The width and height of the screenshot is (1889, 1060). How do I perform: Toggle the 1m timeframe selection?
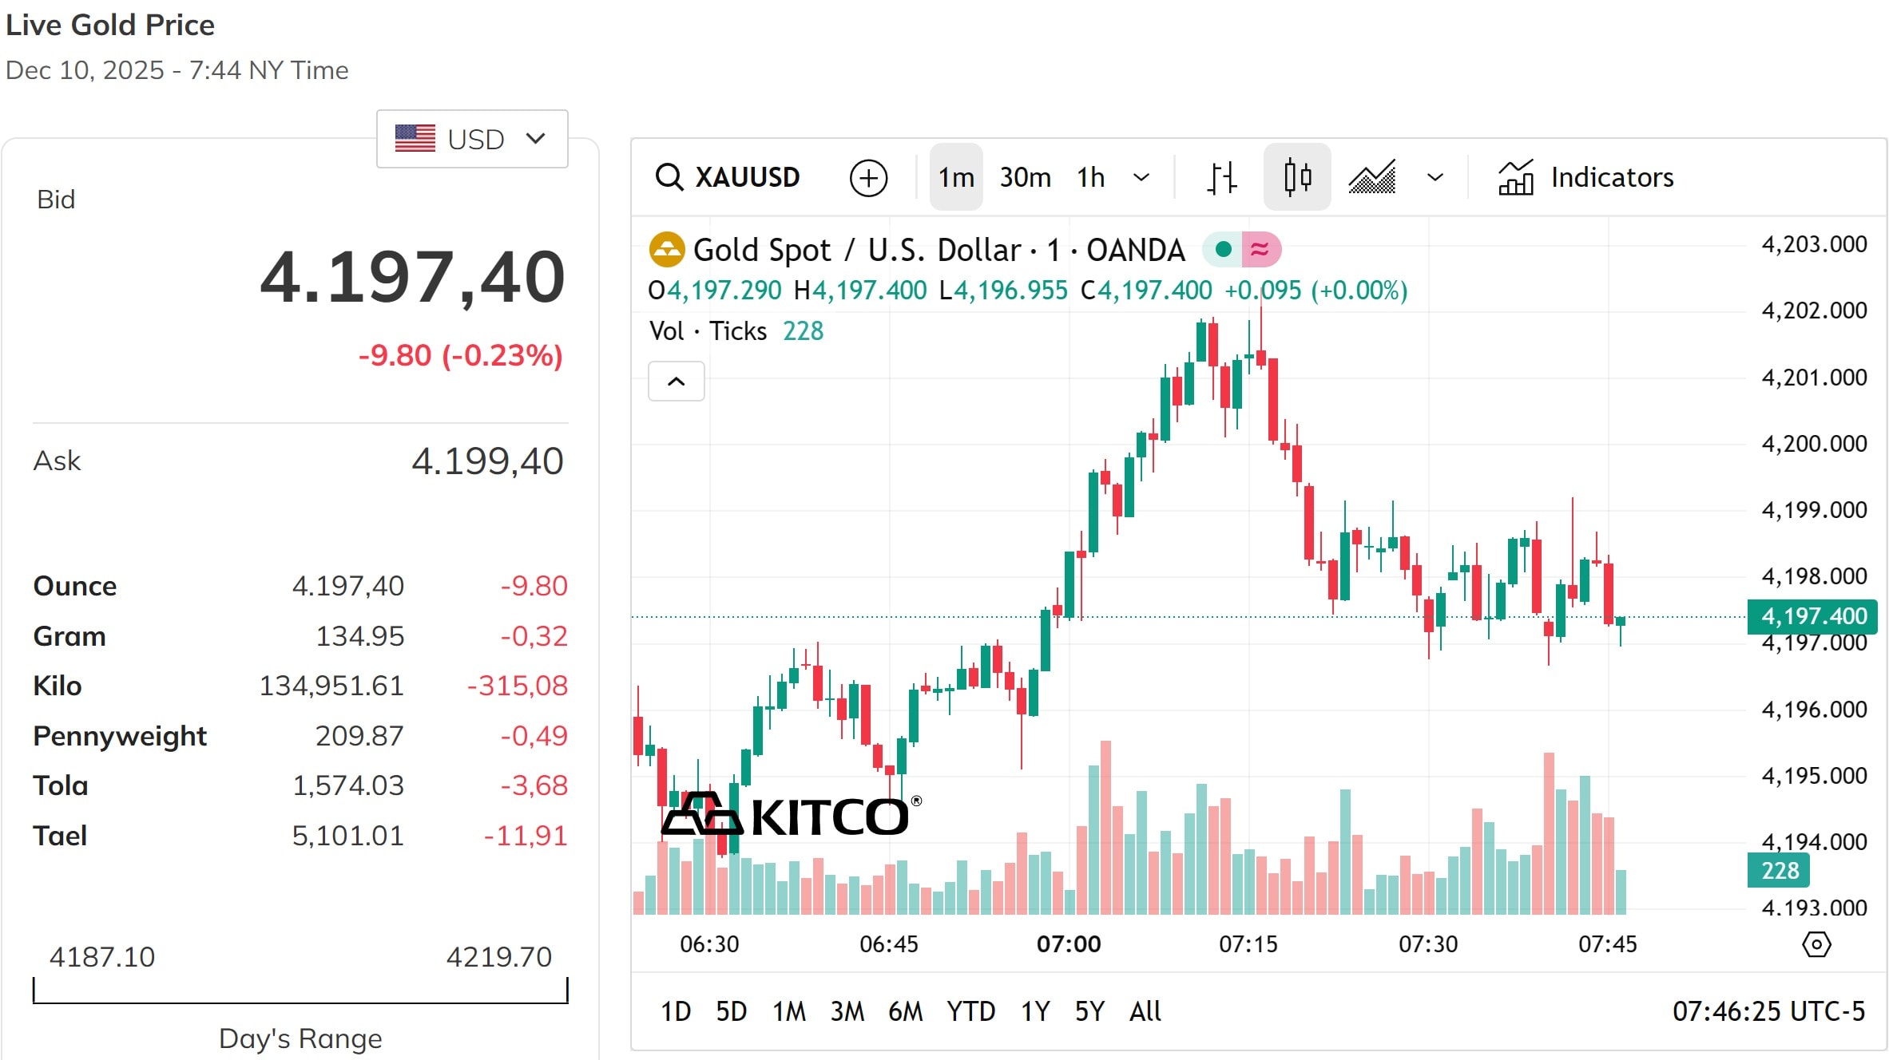click(955, 177)
